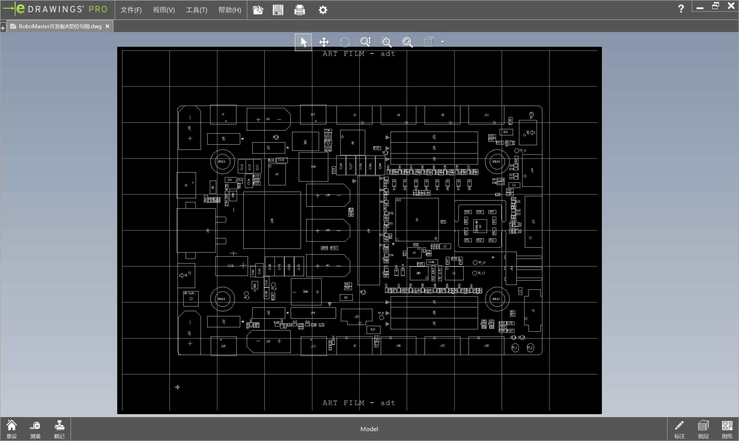Open the 图层 layers panel
The image size is (739, 441).
pos(703,429)
